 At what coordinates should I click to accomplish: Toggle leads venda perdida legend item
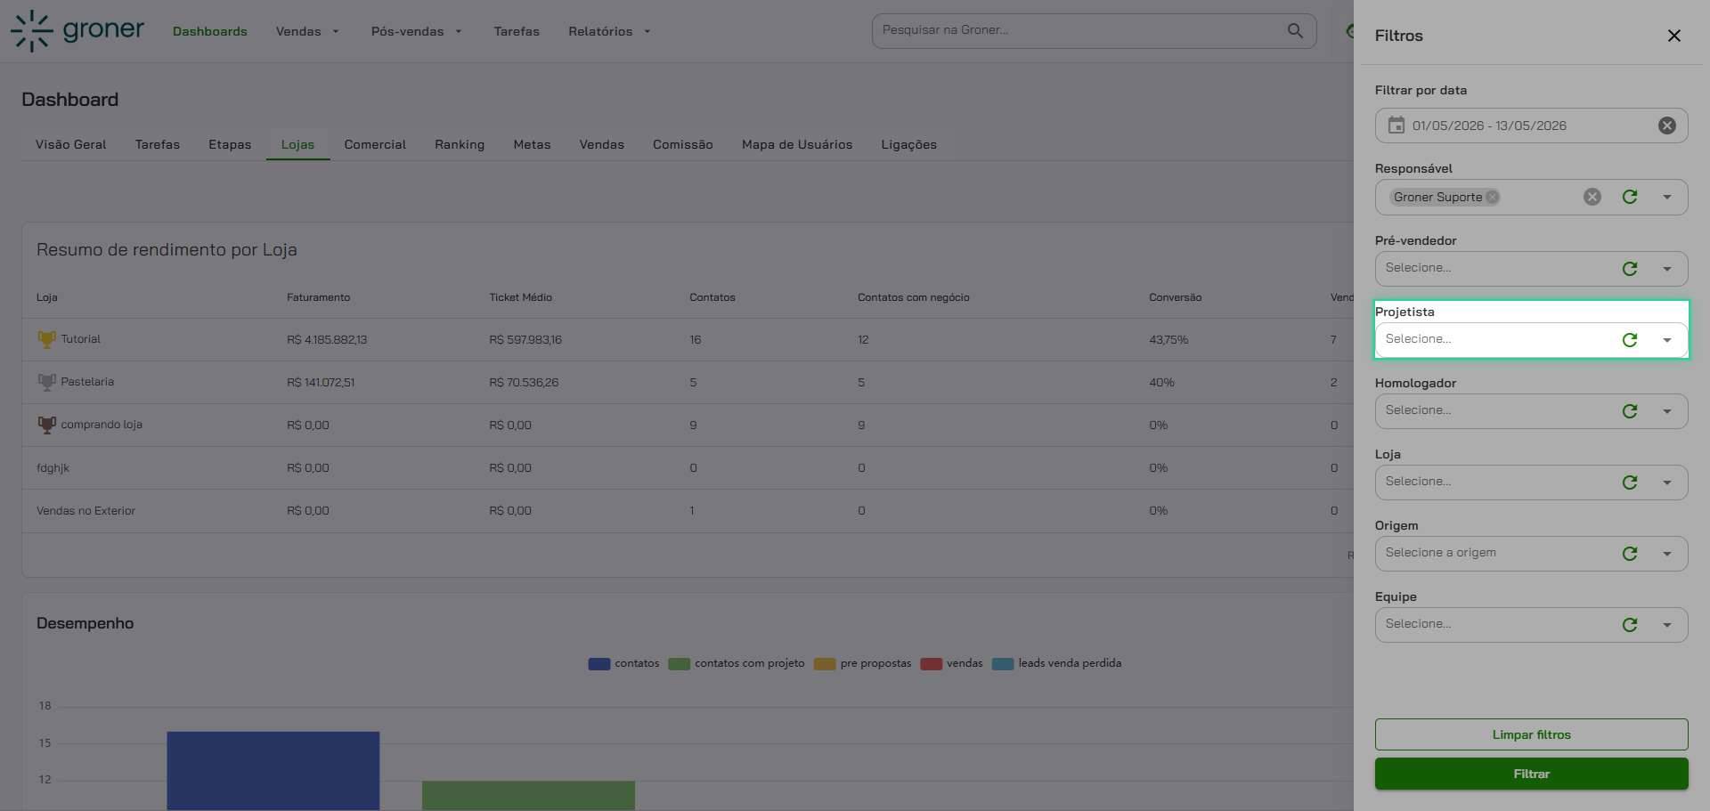click(1056, 663)
